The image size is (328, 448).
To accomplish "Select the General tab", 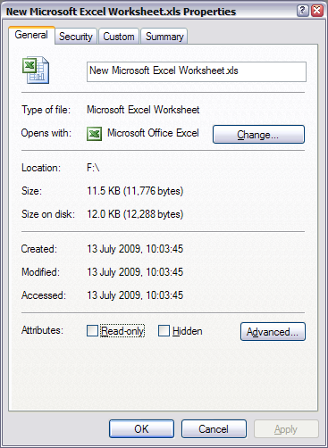I will pos(31,35).
